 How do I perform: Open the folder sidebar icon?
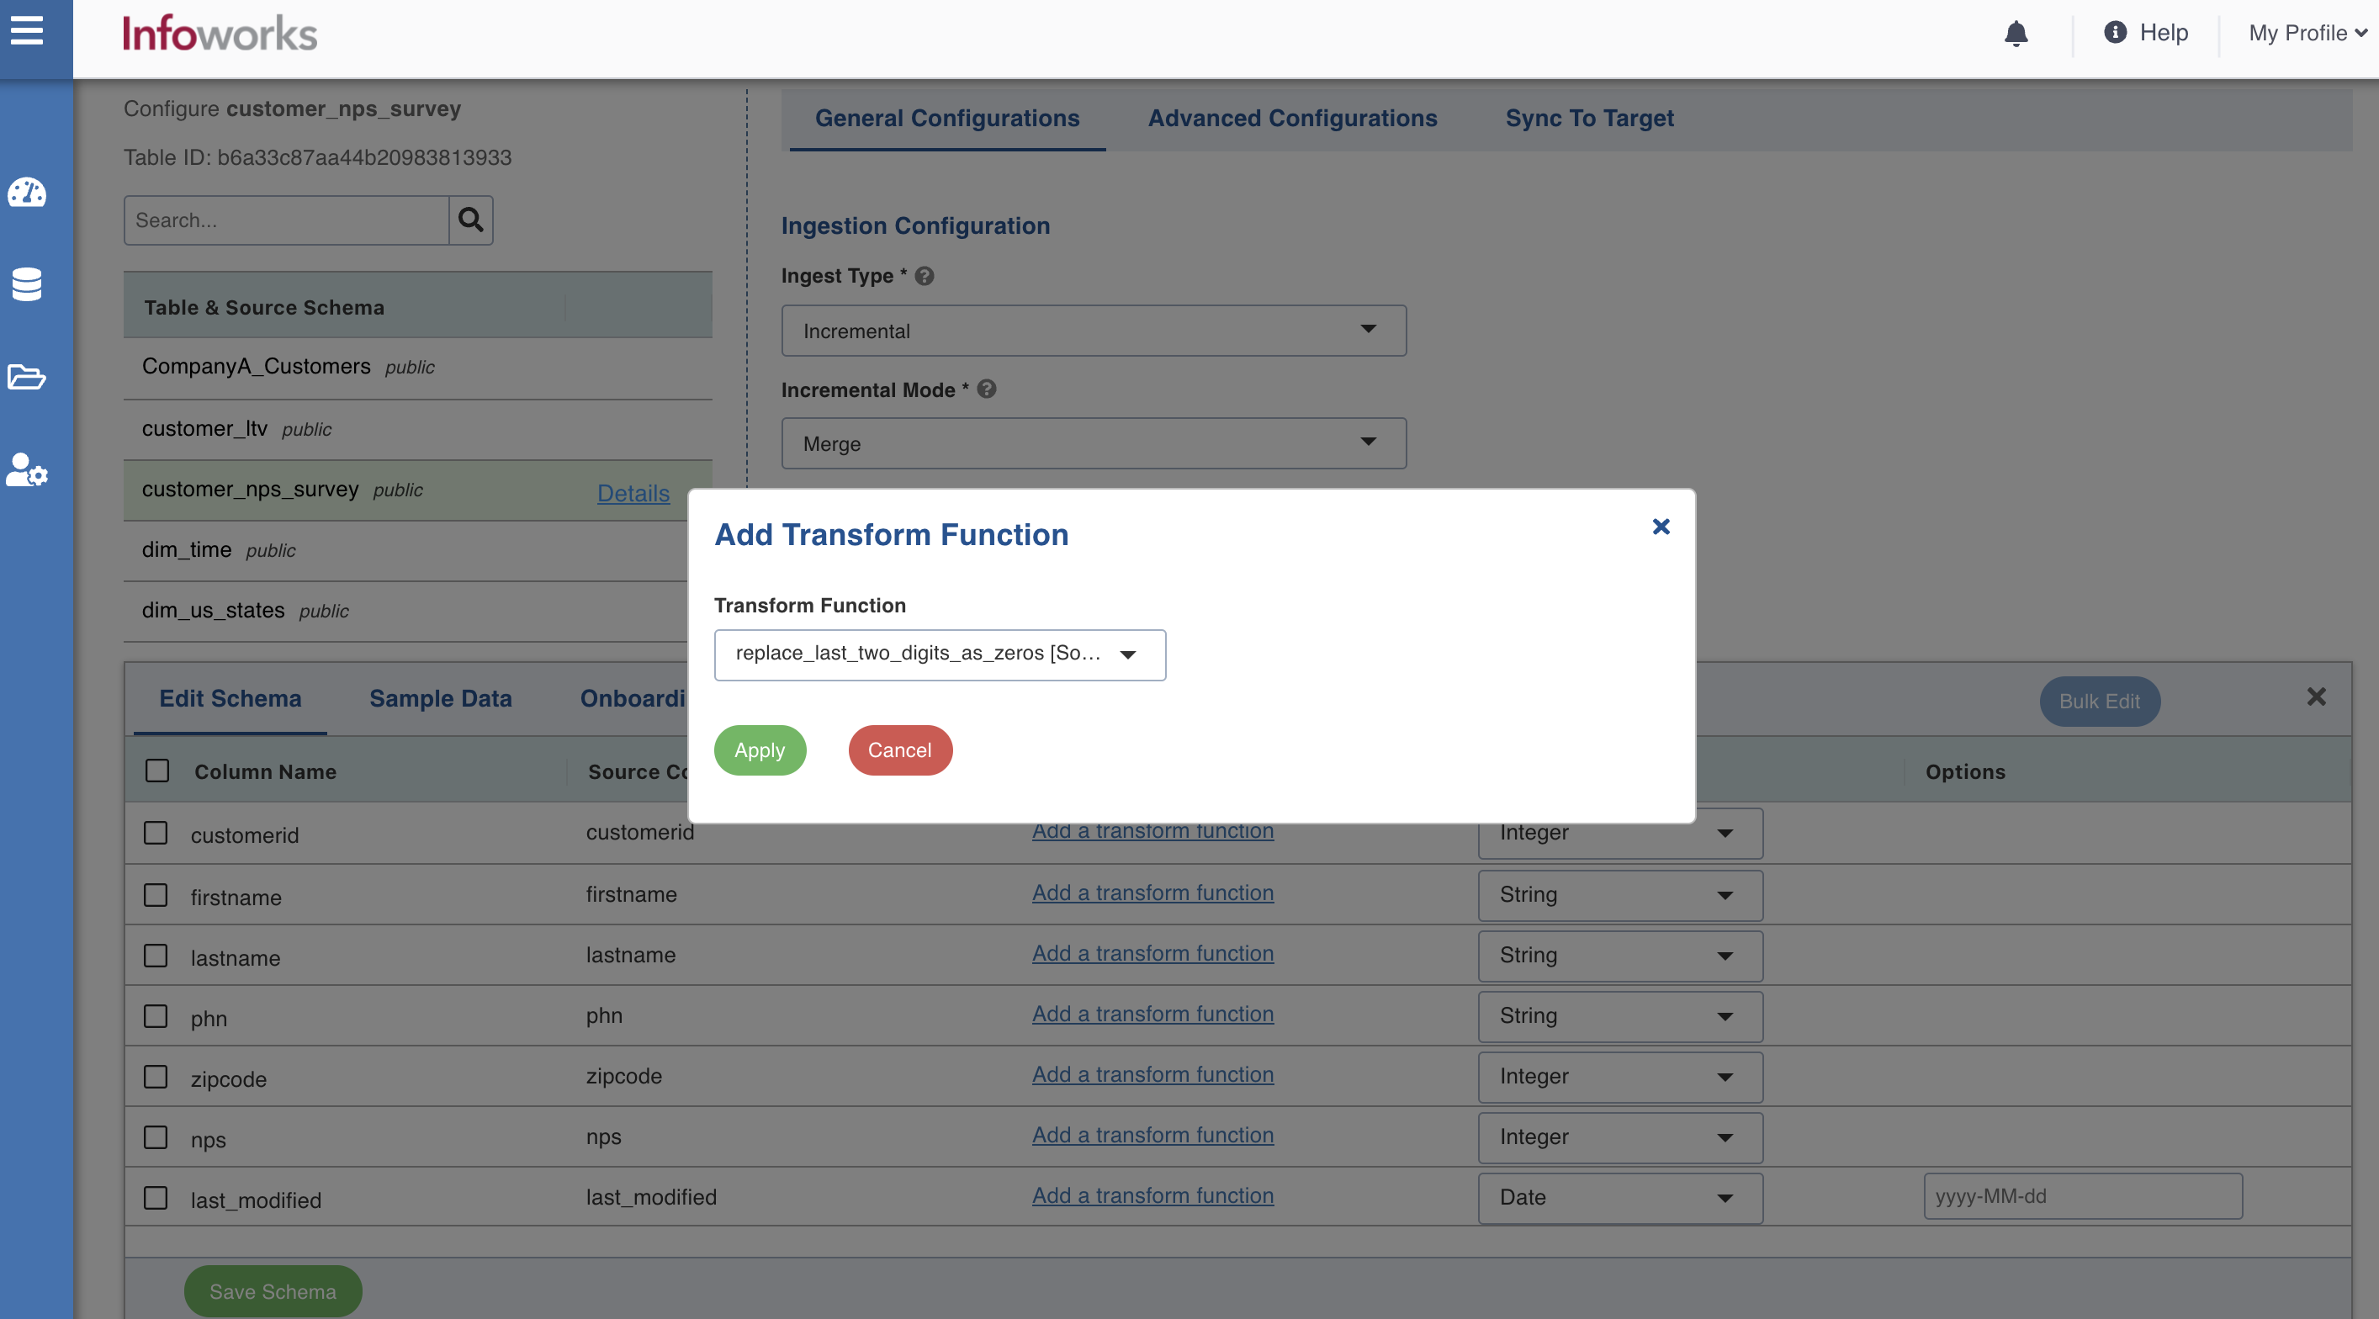(27, 377)
